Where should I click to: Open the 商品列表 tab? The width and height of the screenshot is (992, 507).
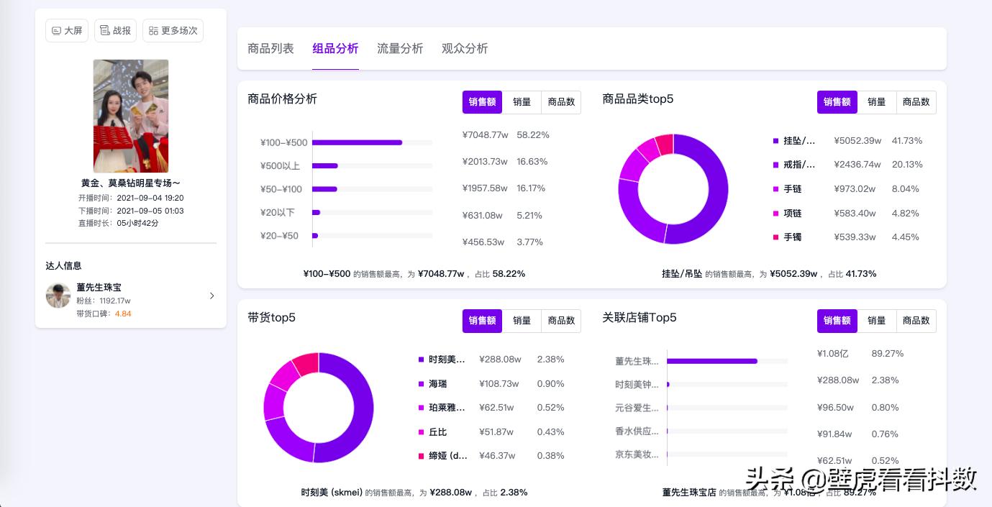point(271,48)
